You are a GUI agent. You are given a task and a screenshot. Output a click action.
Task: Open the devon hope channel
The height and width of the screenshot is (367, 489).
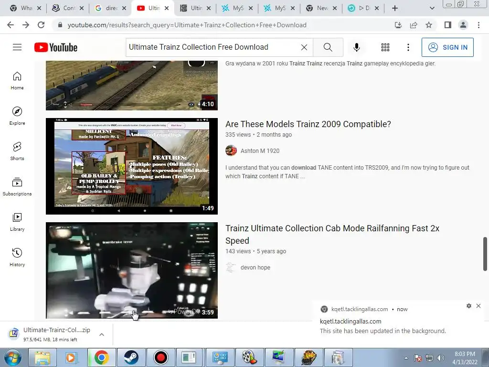coord(255,268)
